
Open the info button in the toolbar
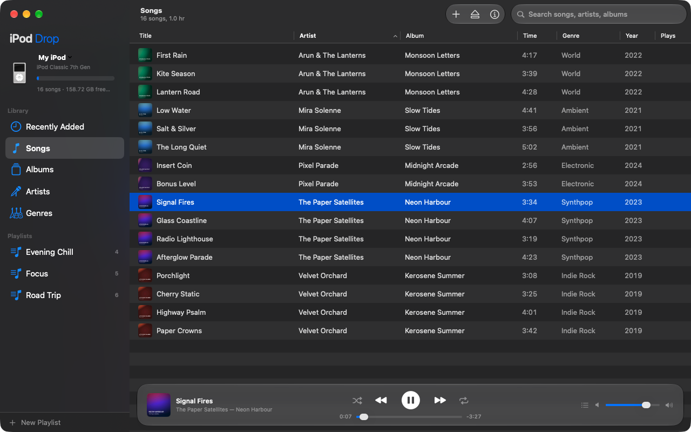(494, 15)
